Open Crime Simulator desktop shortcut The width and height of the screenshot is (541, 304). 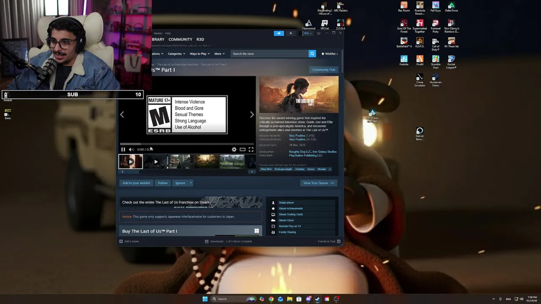click(420, 80)
